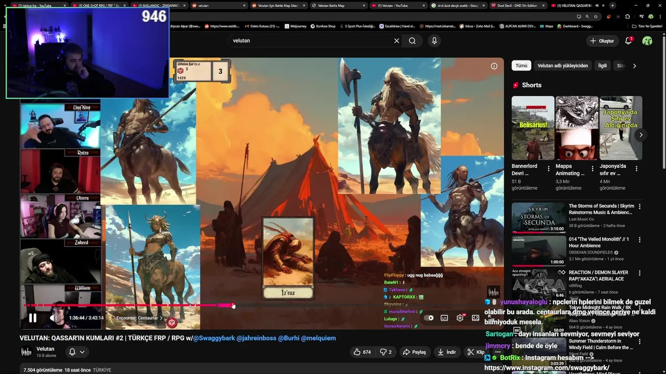Open the Encounter: Centaurlar chapter list

139,318
